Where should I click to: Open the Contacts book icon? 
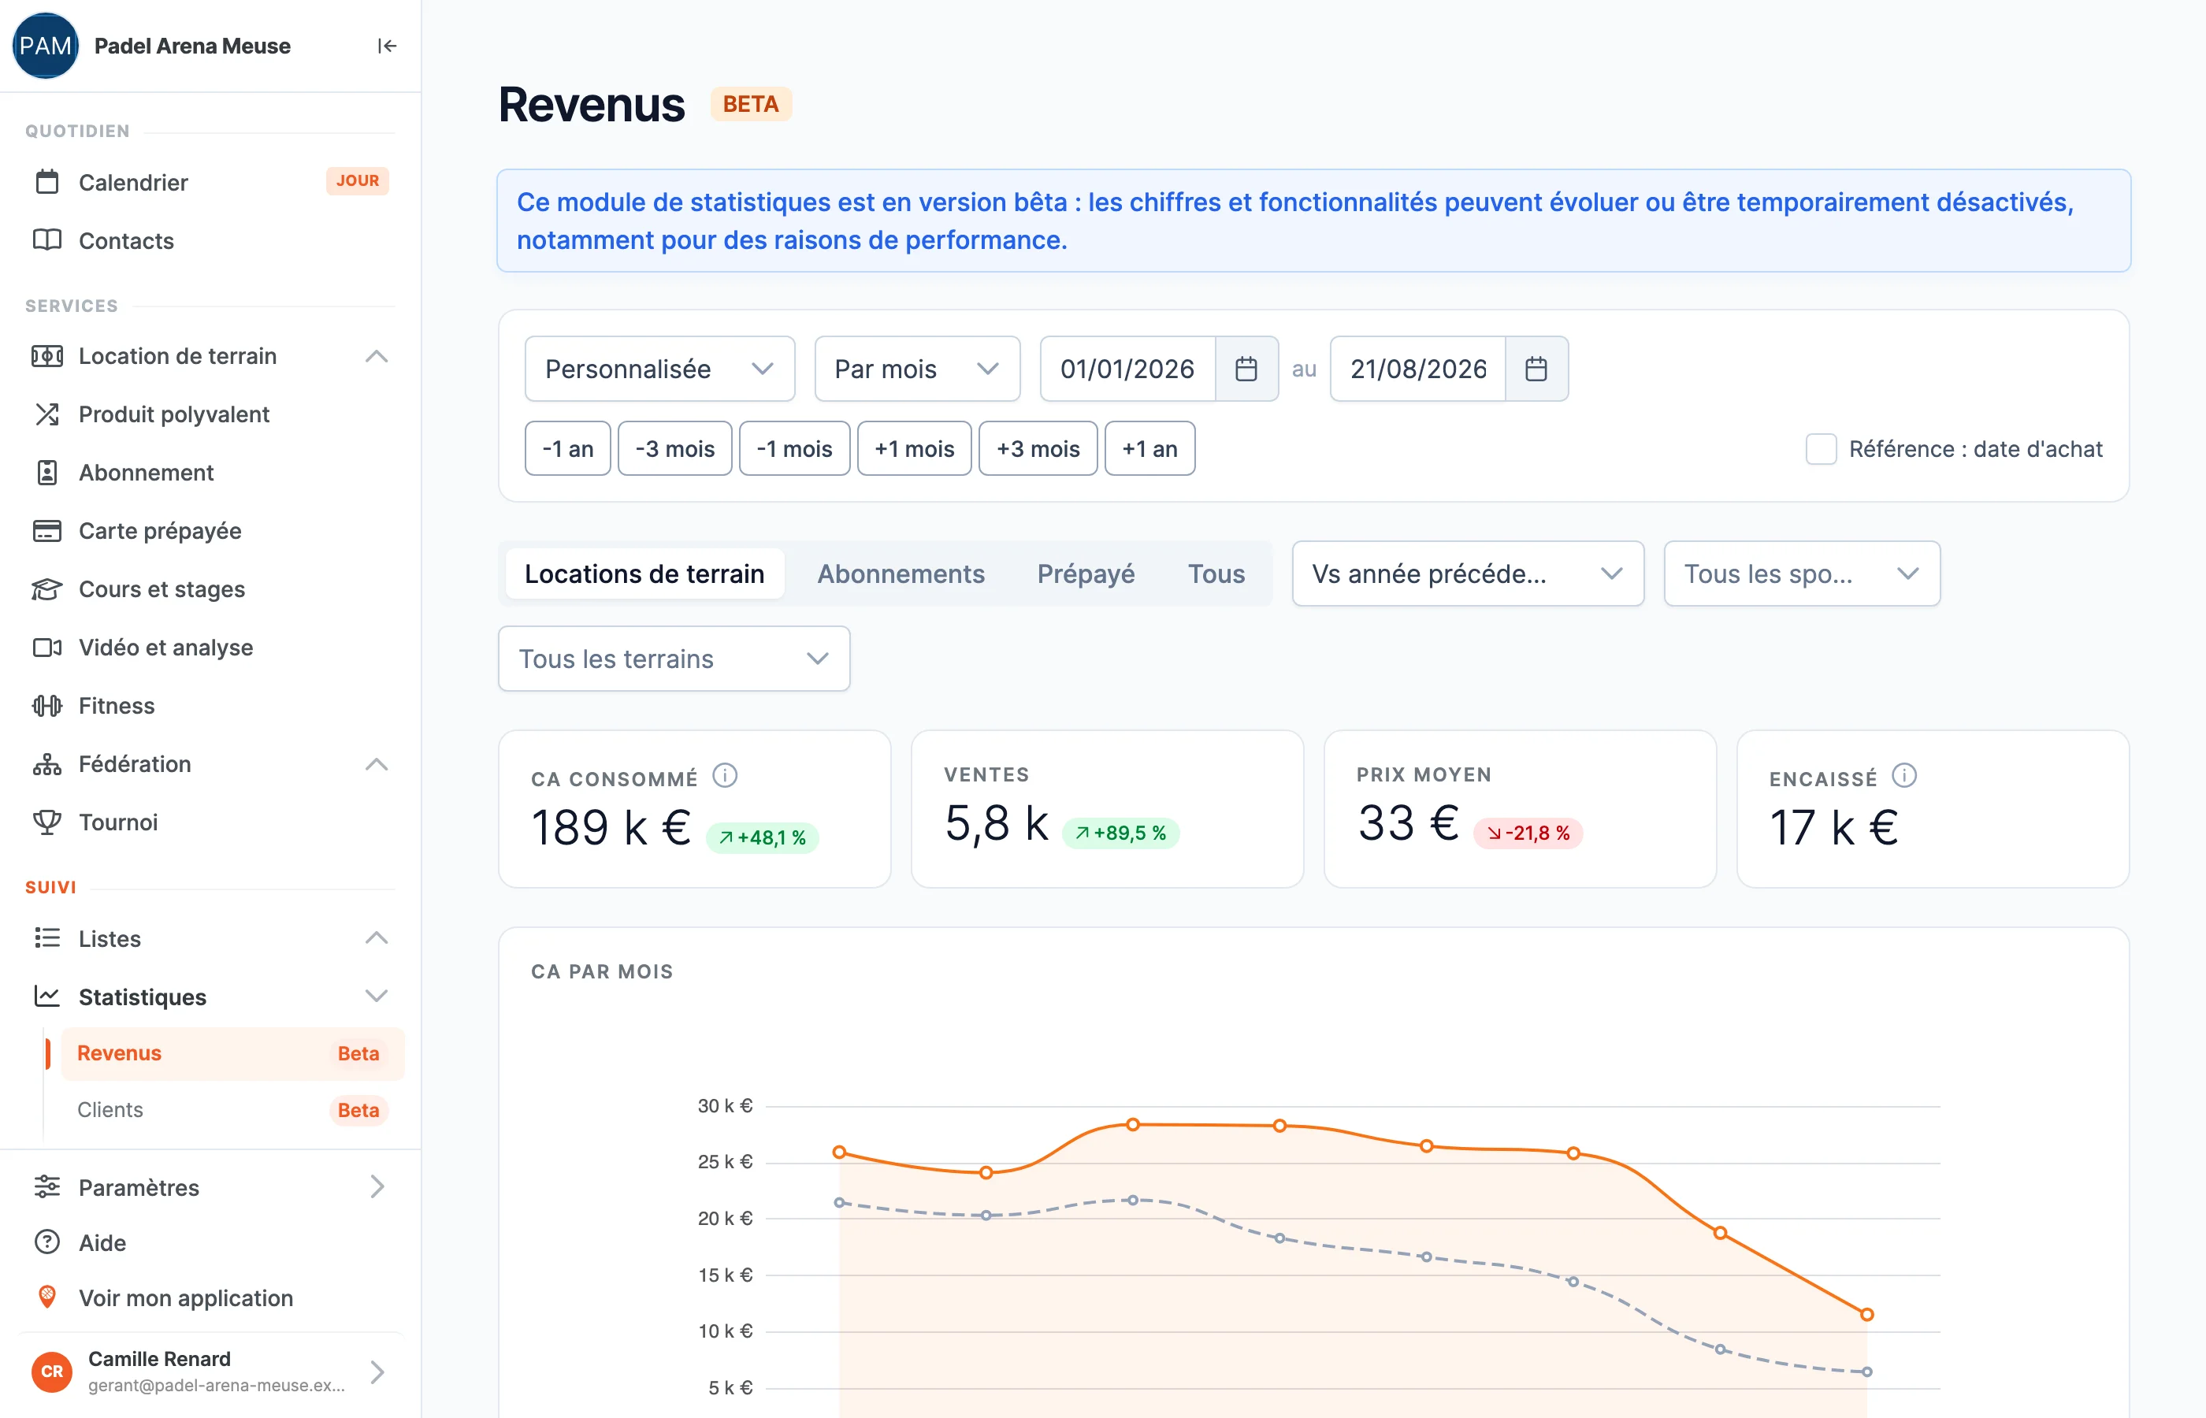(47, 240)
